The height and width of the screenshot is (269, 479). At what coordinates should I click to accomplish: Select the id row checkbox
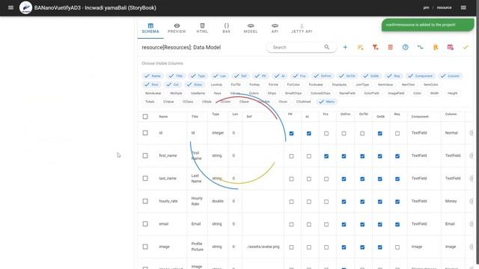145,133
